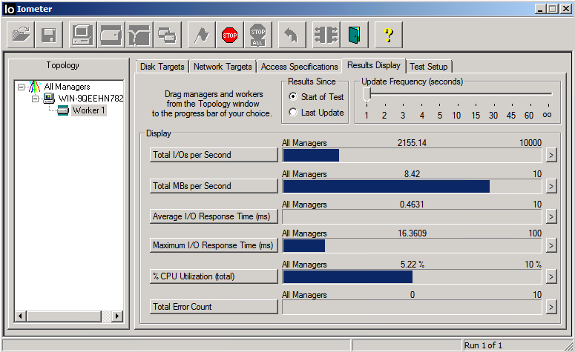The image size is (575, 352).
Task: Click the 2155.14 I/Os value
Action: 412,143
